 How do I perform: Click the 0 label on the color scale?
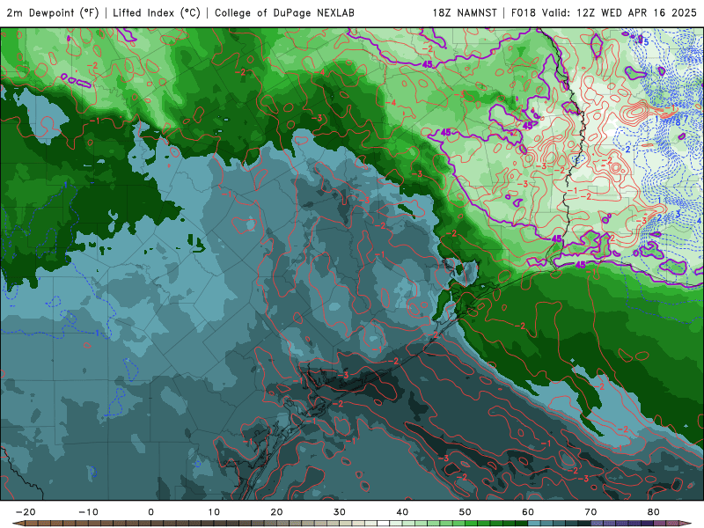[150, 512]
